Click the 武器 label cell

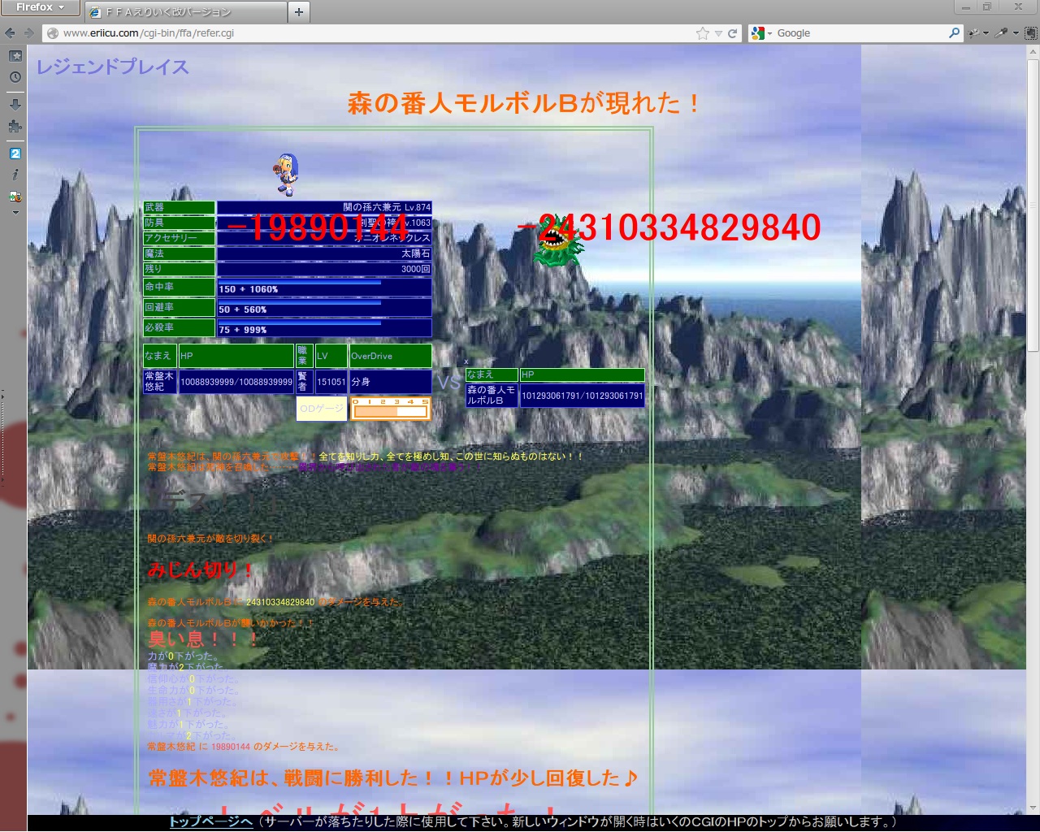point(179,207)
